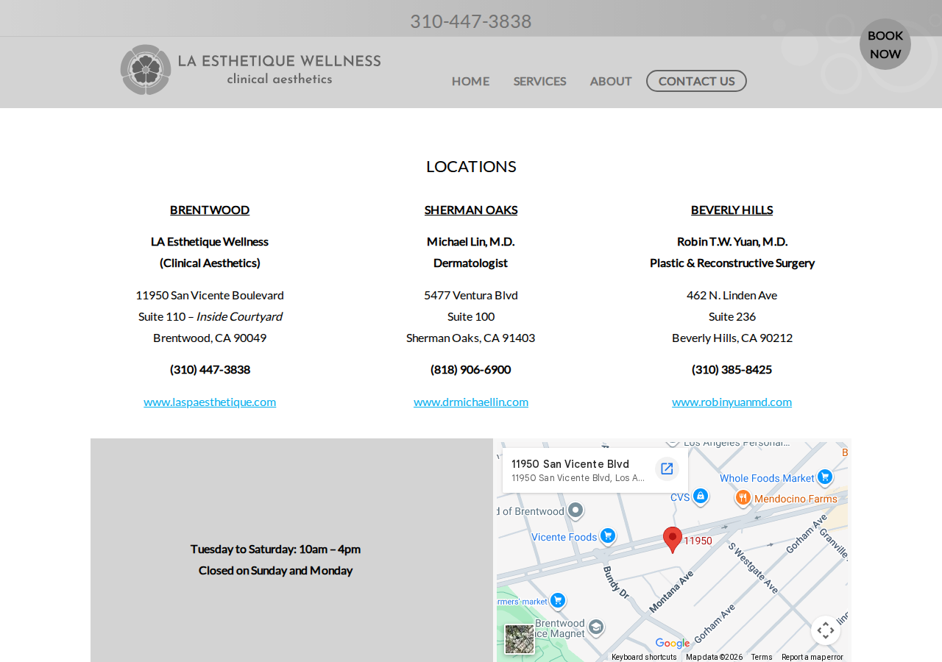Click the 11950 San Vicente Boulevard address line
Image resolution: width=942 pixels, height=662 pixels.
210,295
